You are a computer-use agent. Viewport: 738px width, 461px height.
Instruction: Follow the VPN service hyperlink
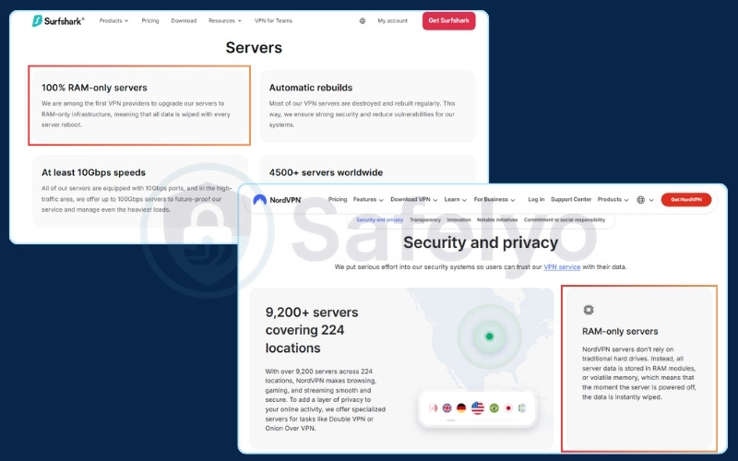pyautogui.click(x=562, y=266)
